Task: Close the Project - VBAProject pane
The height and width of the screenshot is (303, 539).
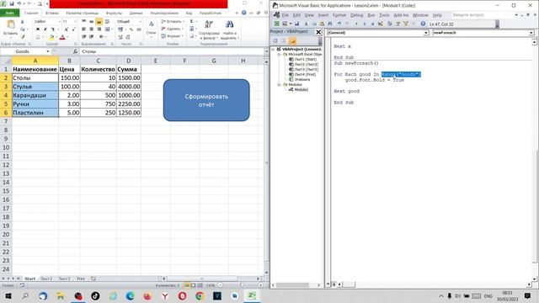Action: 318,32
